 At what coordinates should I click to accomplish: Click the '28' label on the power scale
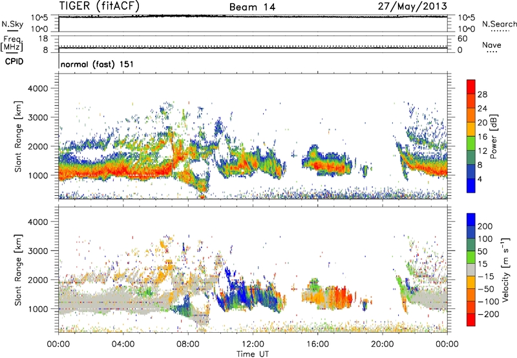click(x=482, y=94)
